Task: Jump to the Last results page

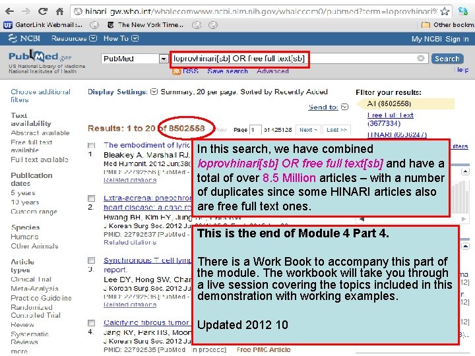Action: pos(336,130)
